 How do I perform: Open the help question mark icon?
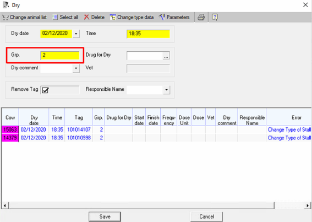click(x=215, y=17)
